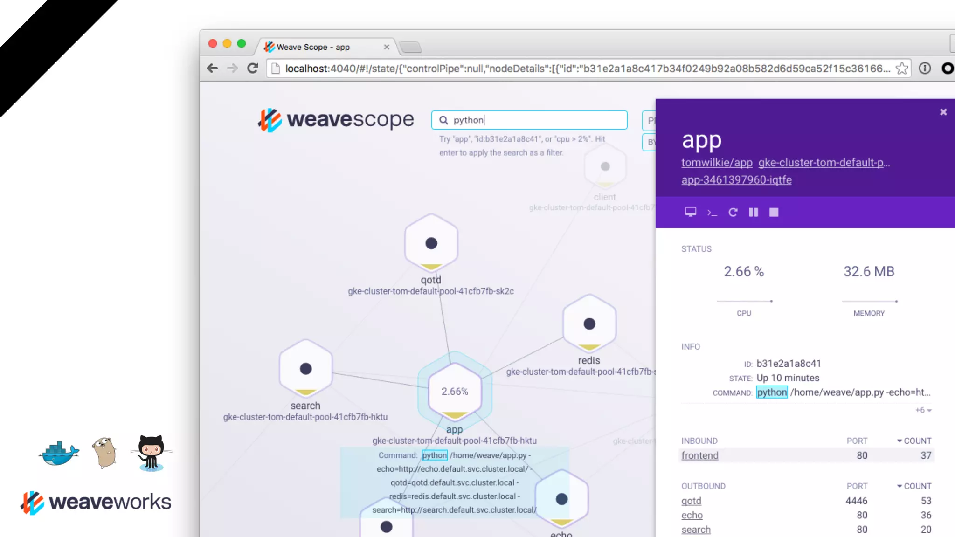Select the redis node hexagon
Screen dimensions: 955x537
[589, 324]
